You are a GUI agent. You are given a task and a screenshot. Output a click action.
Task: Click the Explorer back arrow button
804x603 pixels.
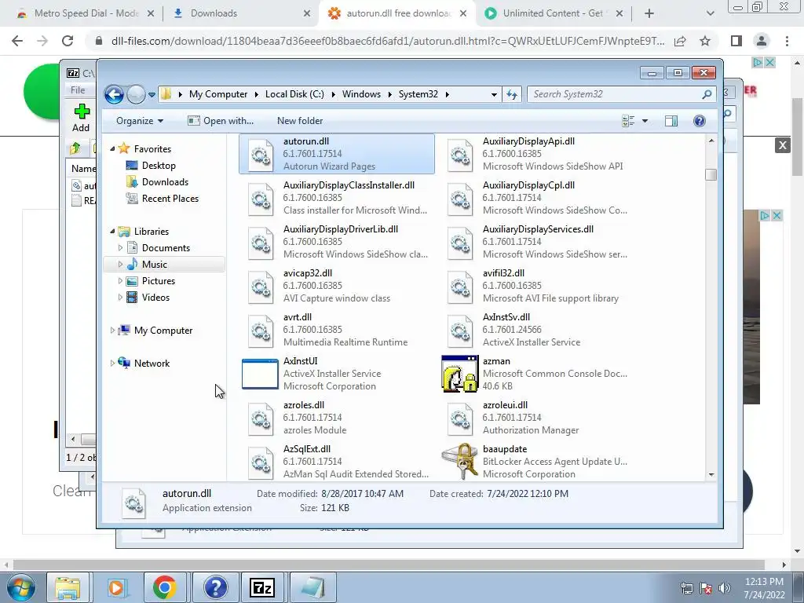pyautogui.click(x=114, y=94)
